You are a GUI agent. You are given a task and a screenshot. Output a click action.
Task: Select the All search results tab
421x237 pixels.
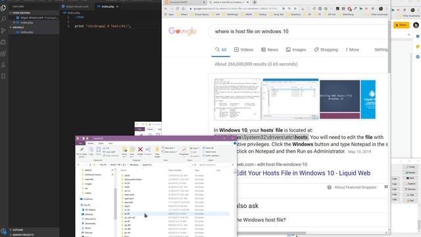(x=221, y=50)
